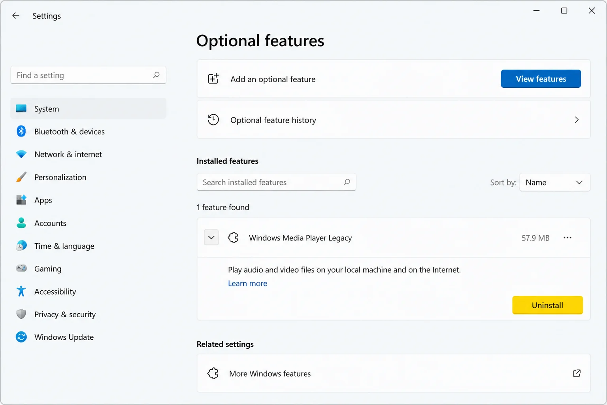This screenshot has width=607, height=405.
Task: Click the Network wifi icon
Action: (x=21, y=154)
